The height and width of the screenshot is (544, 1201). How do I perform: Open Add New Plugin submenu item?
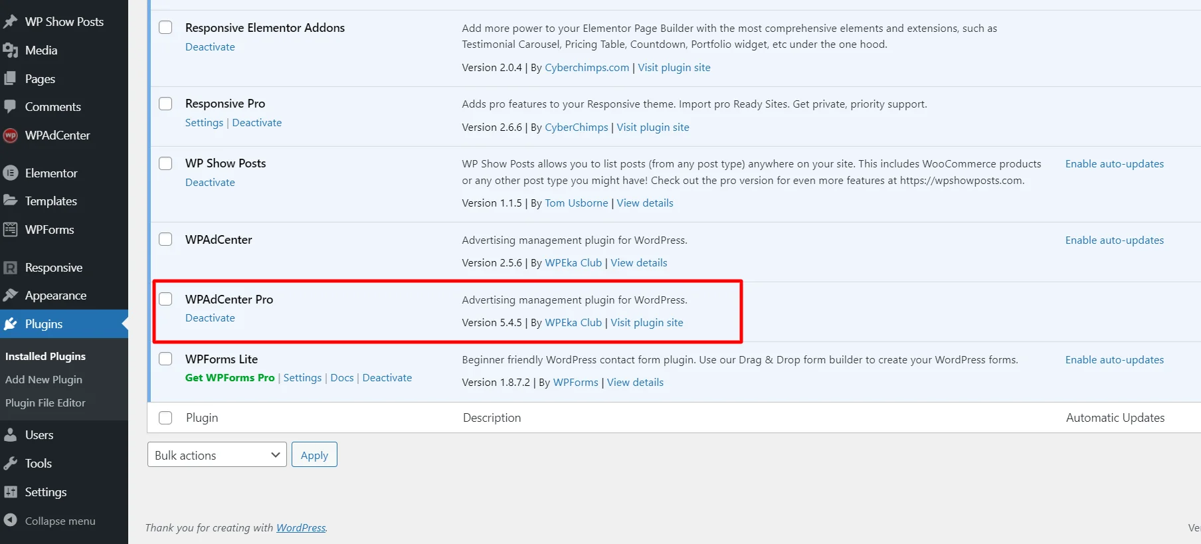coord(44,379)
